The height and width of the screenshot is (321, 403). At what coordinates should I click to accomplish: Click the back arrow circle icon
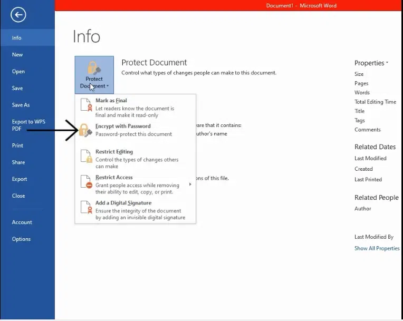pos(18,15)
